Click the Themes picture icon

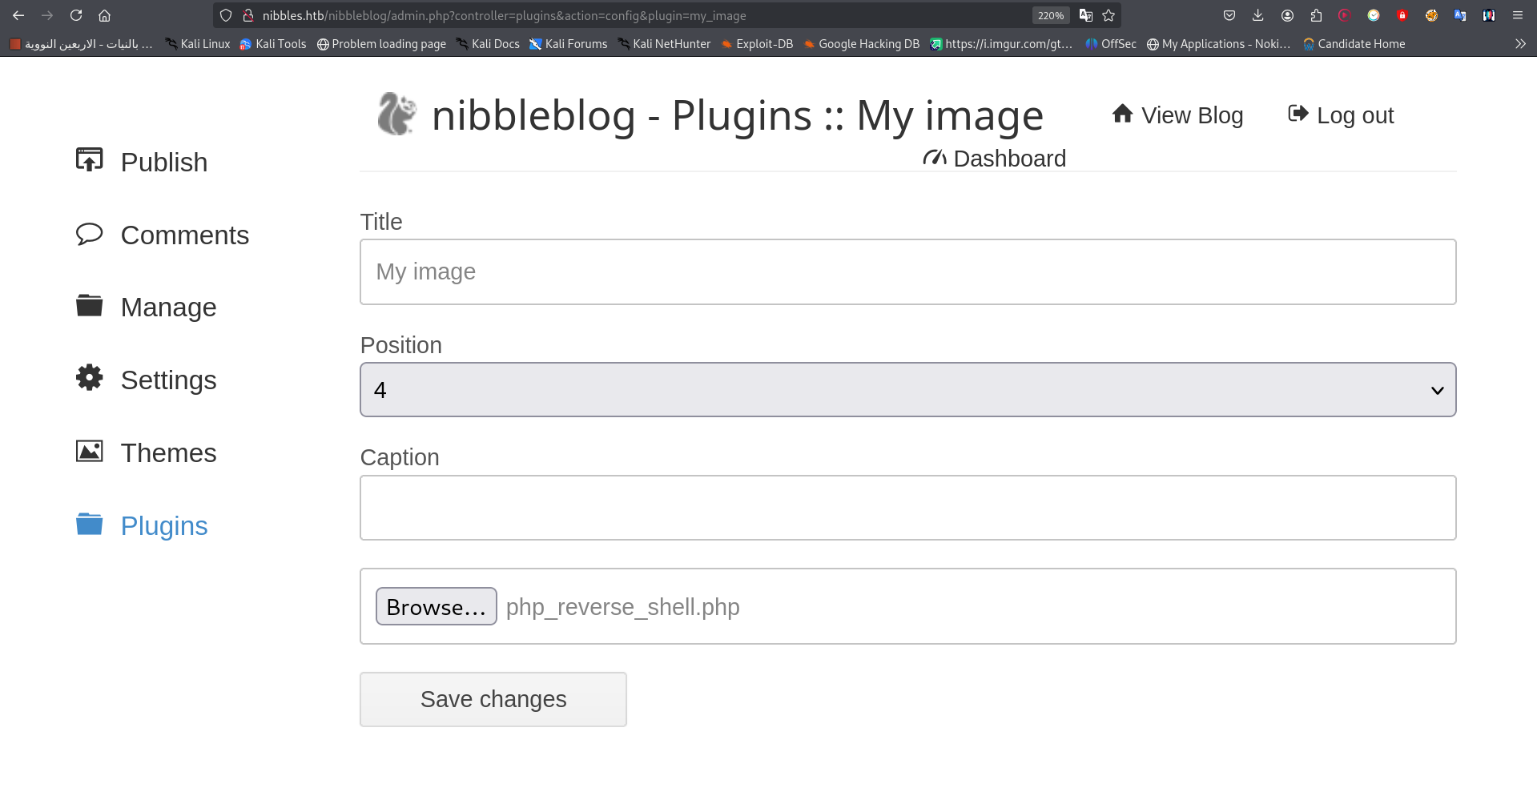[x=89, y=452]
